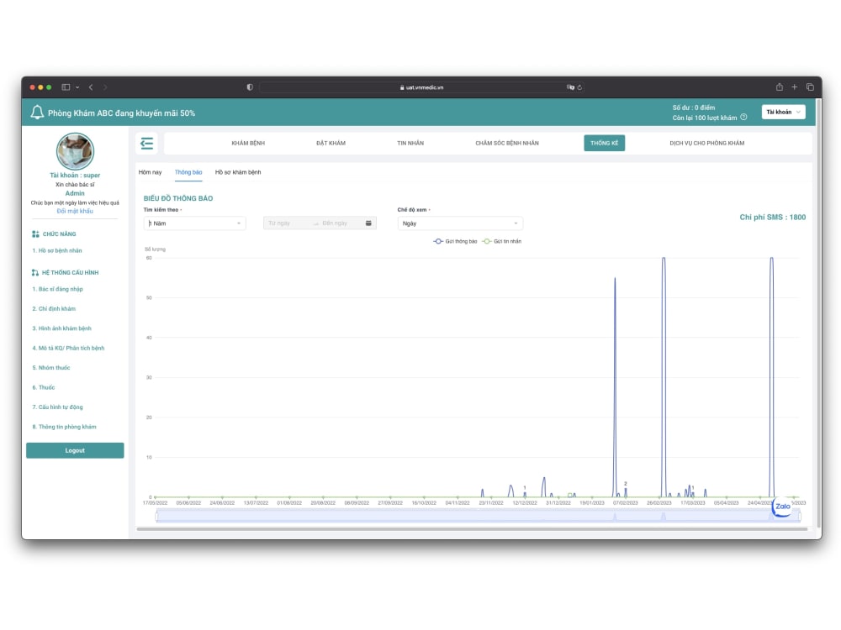
Task: Go back with Safari back arrow
Action: [x=91, y=87]
